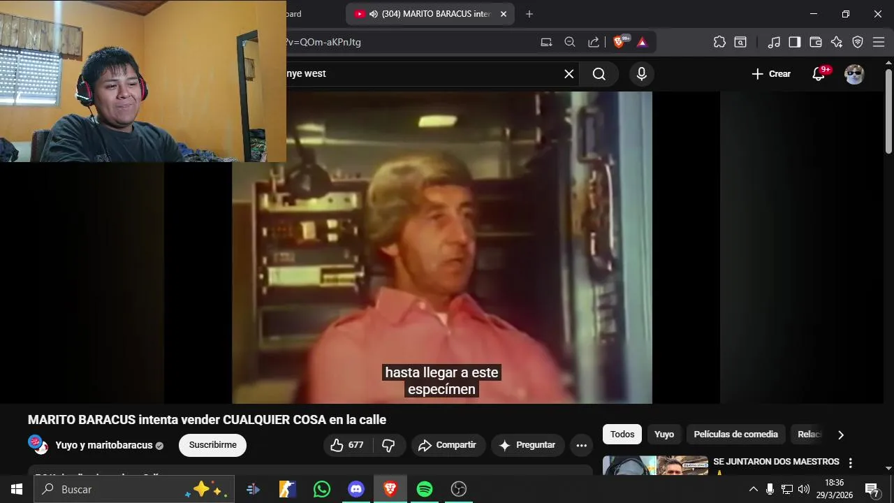Click the Preguntar button
This screenshot has height=503, width=894.
[527, 445]
